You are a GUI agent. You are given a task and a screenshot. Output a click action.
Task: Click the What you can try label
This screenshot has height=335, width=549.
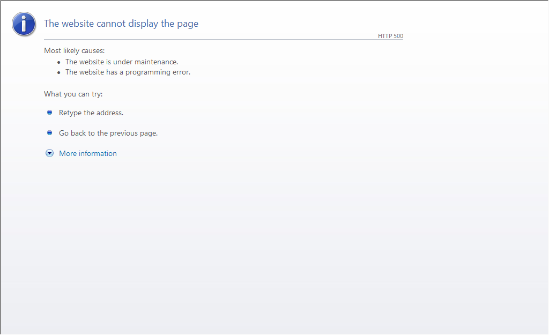[73, 94]
